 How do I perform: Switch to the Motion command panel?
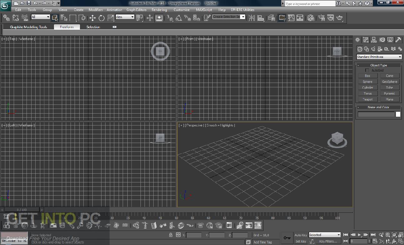[382, 40]
